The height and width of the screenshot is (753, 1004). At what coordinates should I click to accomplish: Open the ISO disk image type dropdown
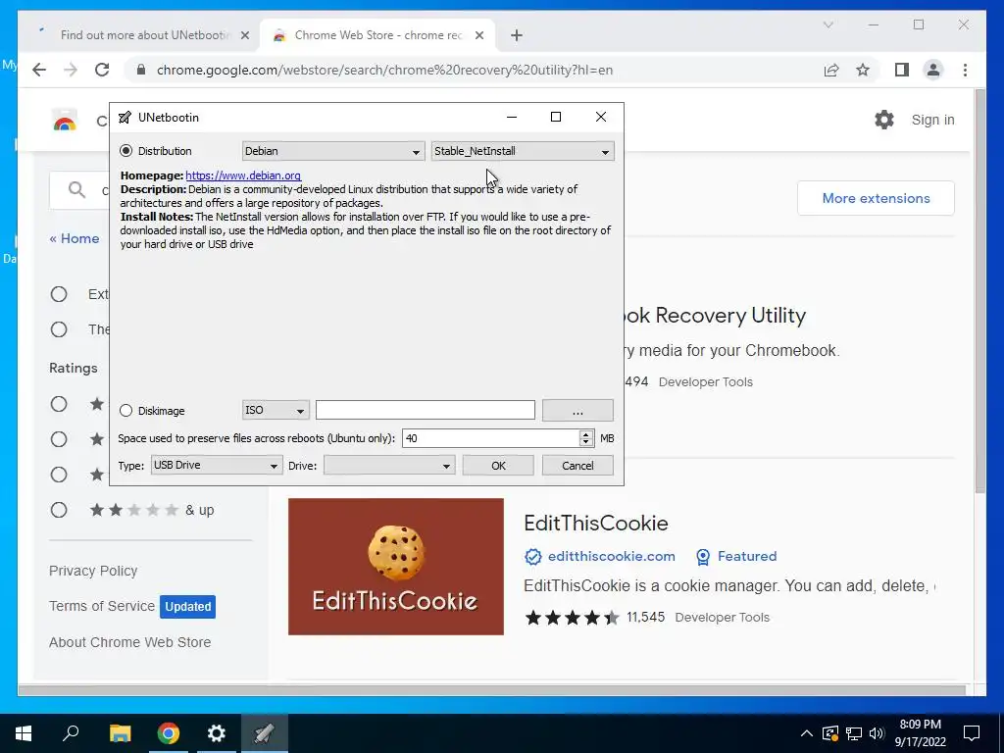tap(276, 411)
